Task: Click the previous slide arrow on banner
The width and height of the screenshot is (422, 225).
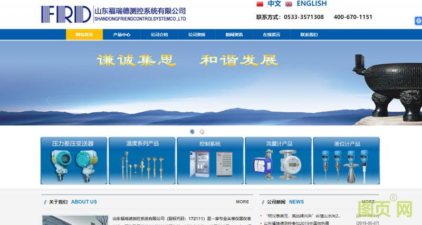Action: (49, 100)
